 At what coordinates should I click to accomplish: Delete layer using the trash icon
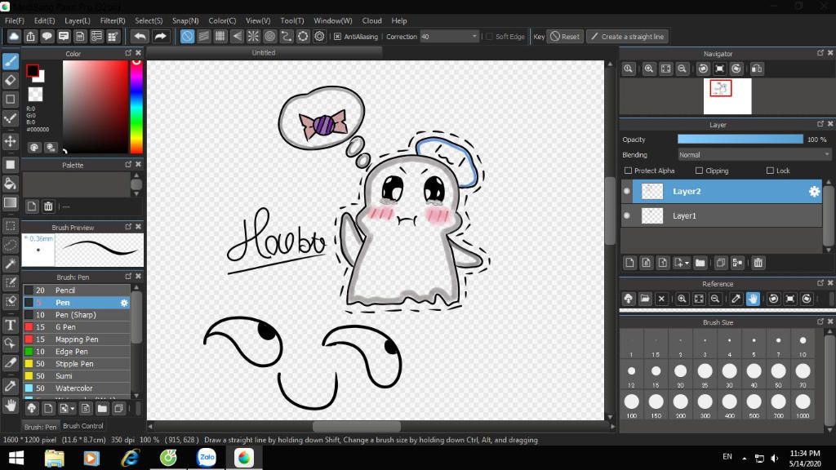pyautogui.click(x=758, y=263)
